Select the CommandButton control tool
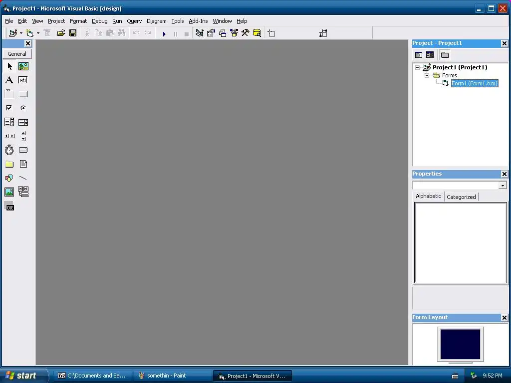The image size is (511, 383). (23, 94)
